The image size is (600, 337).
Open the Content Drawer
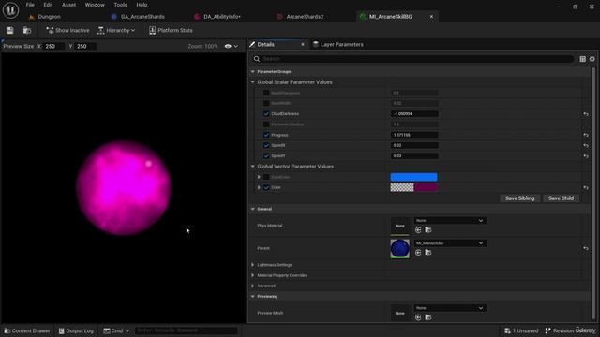(27, 330)
